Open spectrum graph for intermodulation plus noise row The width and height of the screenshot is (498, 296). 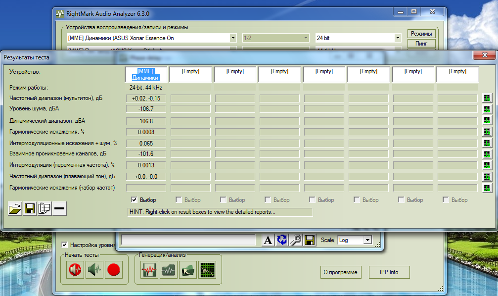coord(487,143)
